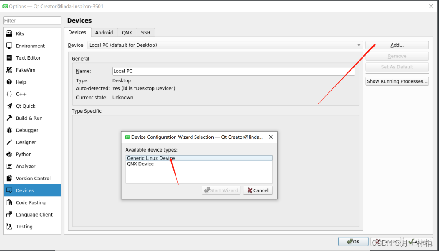This screenshot has width=439, height=251.
Task: Cancel the device wizard selection dialog
Action: pyautogui.click(x=258, y=190)
